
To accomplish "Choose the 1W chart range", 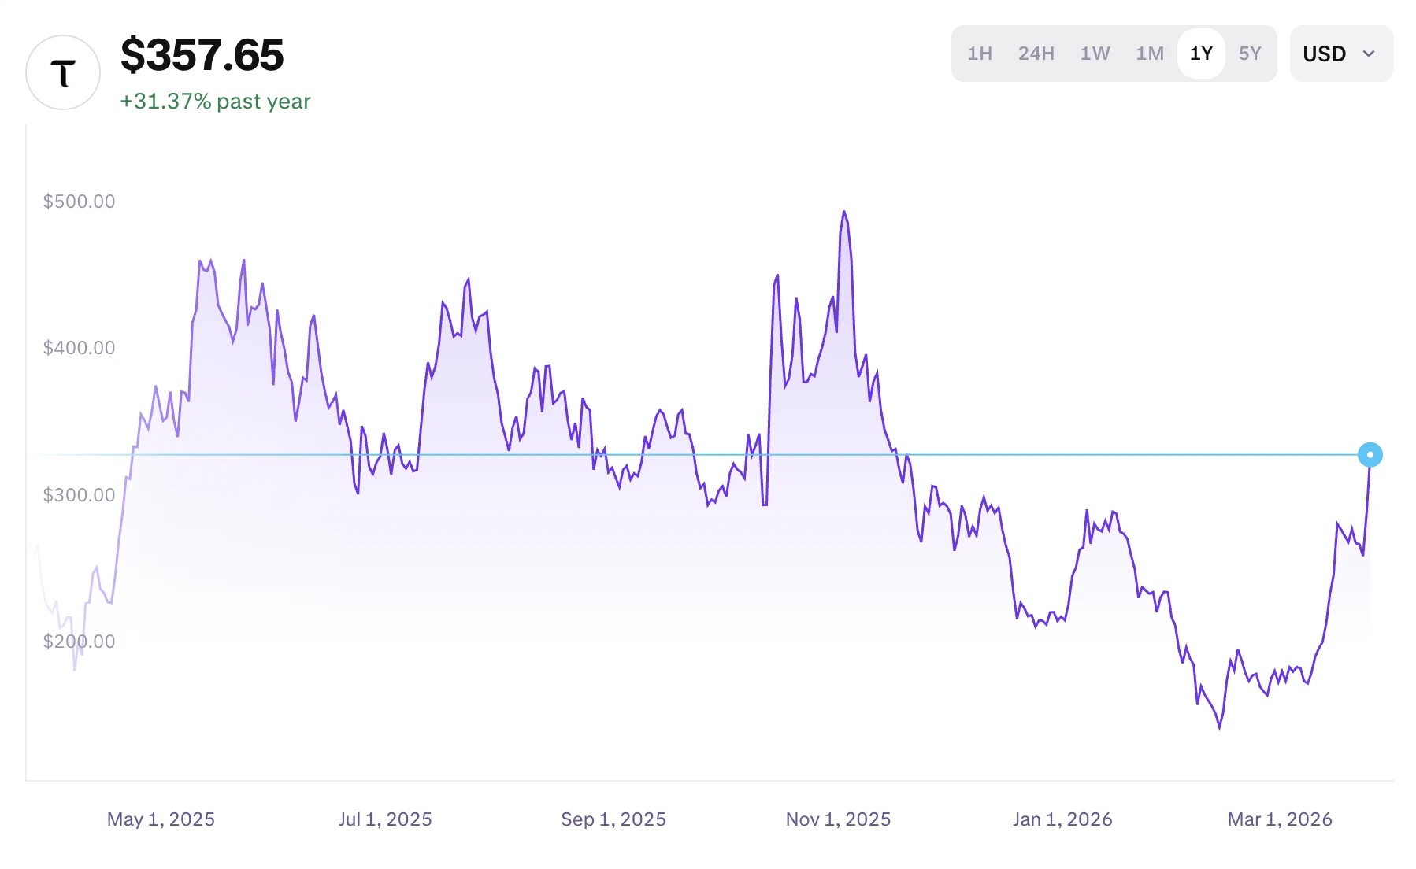I will (1095, 54).
